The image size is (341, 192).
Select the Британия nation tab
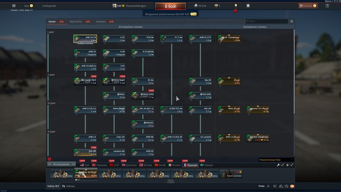[129, 165]
